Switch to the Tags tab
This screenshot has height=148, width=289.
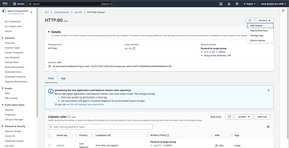tap(63, 78)
